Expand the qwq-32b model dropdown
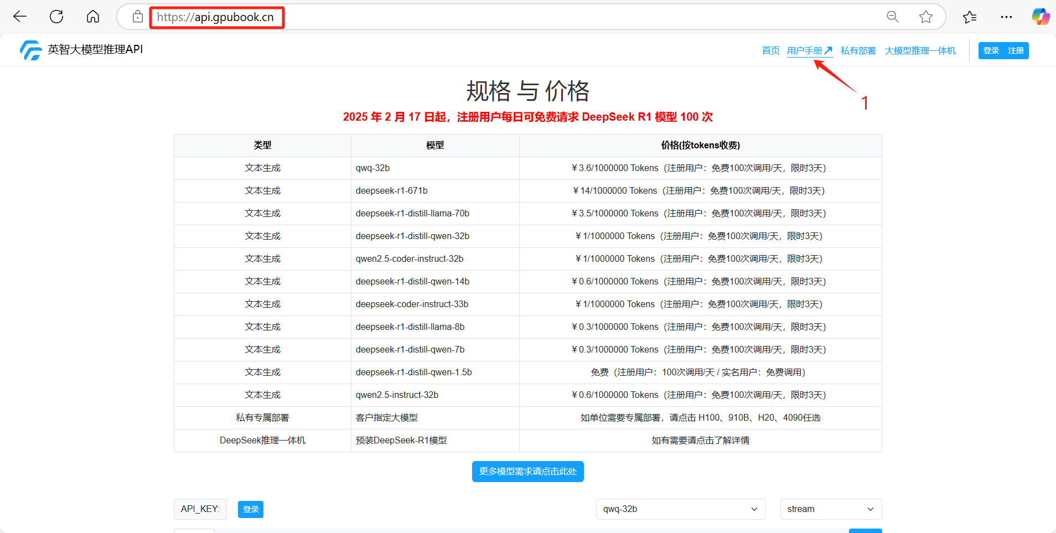Image resolution: width=1056 pixels, height=533 pixels. 681,509
